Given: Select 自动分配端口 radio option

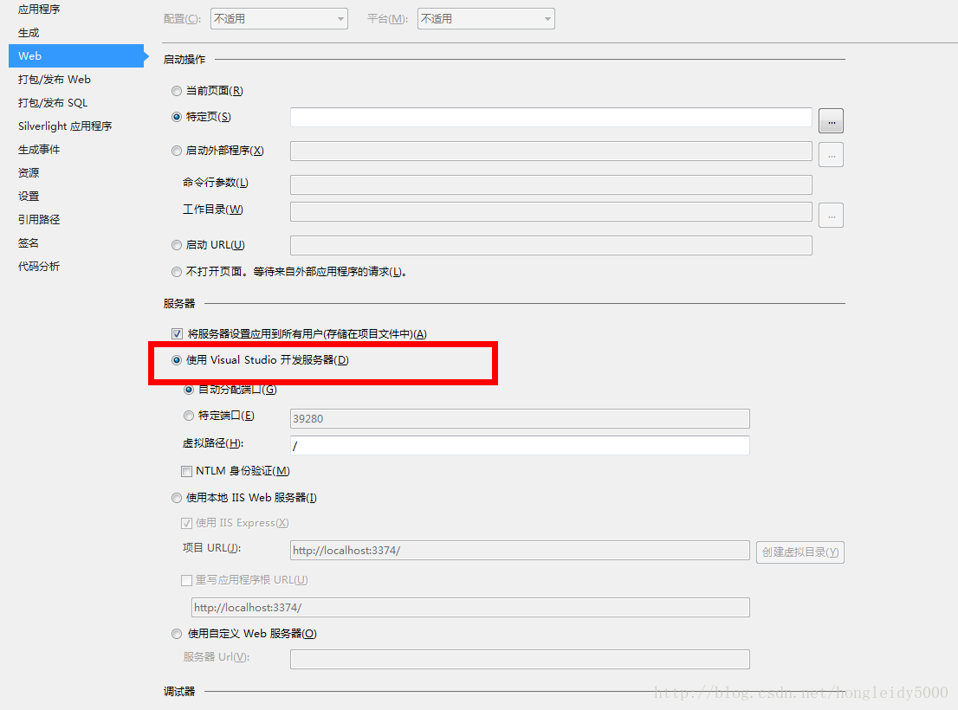Looking at the screenshot, I should (189, 390).
